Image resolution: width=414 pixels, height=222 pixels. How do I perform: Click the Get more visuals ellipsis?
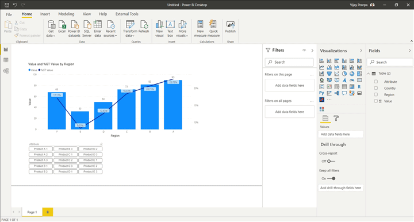click(x=329, y=99)
